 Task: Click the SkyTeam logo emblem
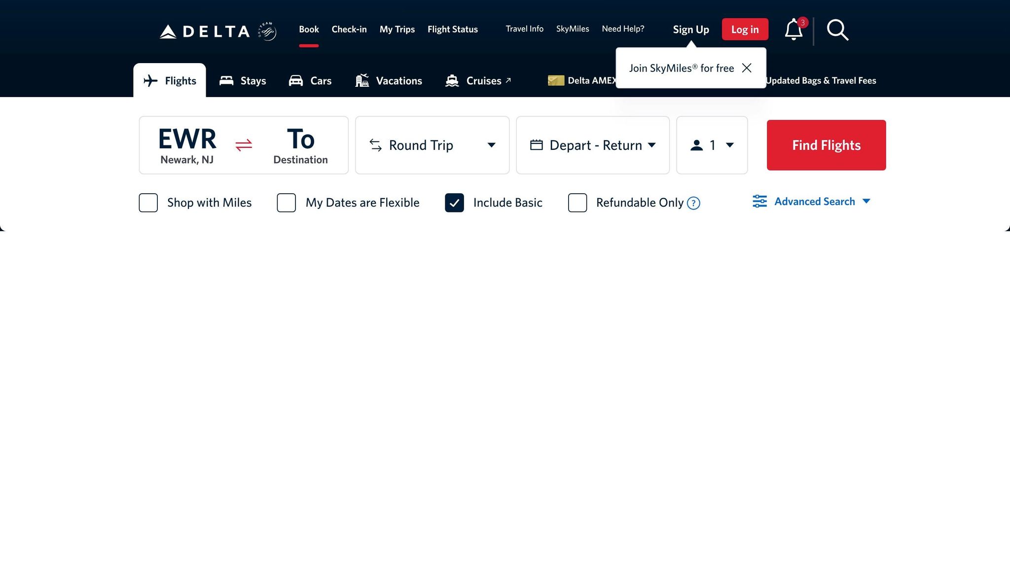(x=267, y=31)
